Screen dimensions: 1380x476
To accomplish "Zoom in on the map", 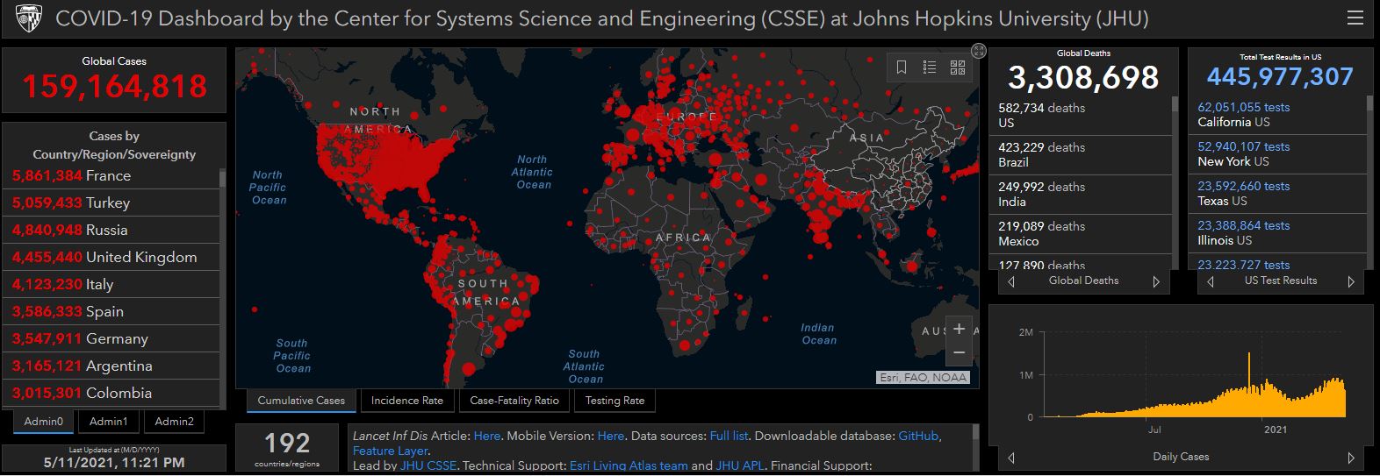I will (x=959, y=329).
